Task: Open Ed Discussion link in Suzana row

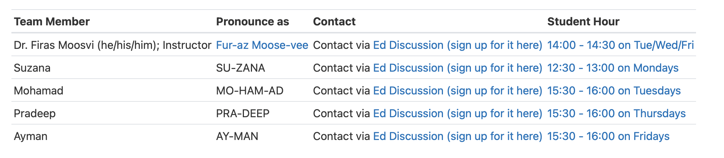Action: point(458,68)
